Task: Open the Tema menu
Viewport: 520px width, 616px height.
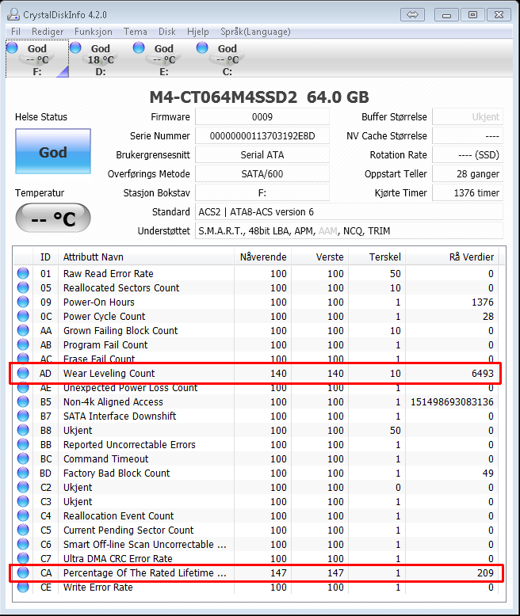Action: (136, 32)
